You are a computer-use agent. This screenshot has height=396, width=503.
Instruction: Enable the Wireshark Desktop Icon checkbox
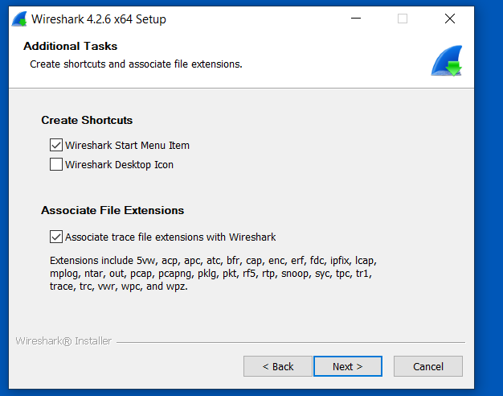click(56, 165)
